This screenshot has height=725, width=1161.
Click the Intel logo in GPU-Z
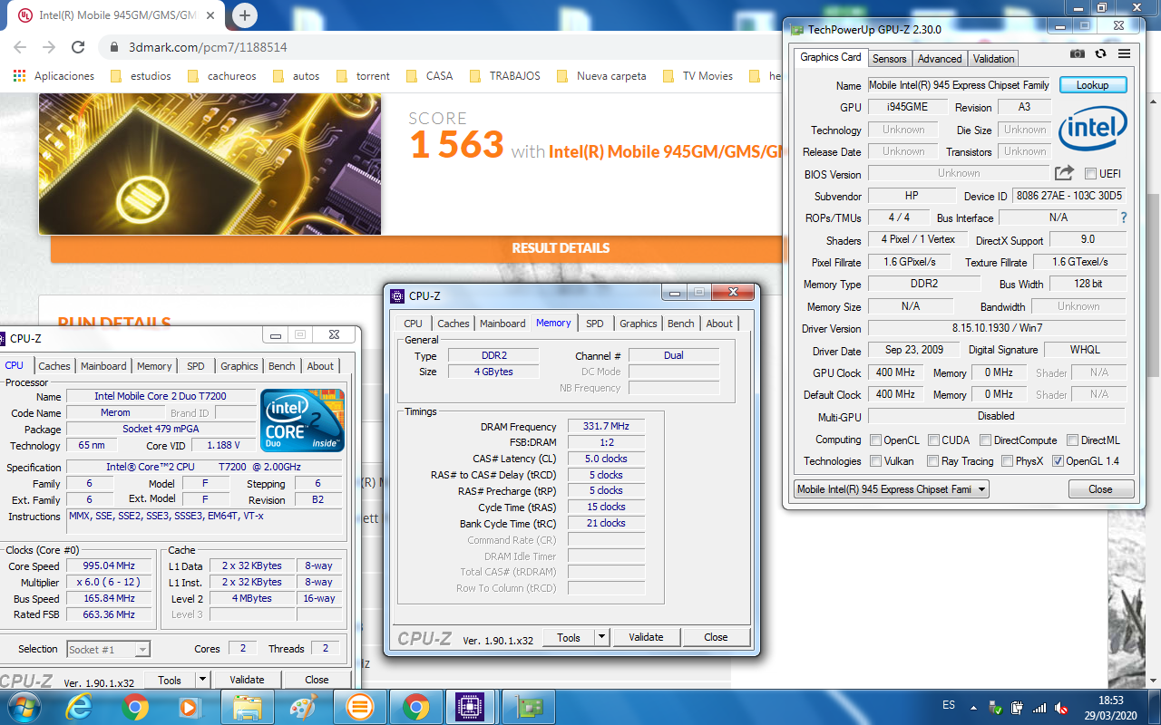[1093, 128]
